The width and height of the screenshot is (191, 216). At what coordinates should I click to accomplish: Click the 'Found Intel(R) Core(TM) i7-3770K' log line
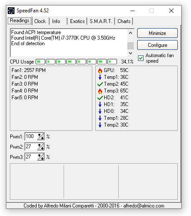pyautogui.click(x=63, y=38)
